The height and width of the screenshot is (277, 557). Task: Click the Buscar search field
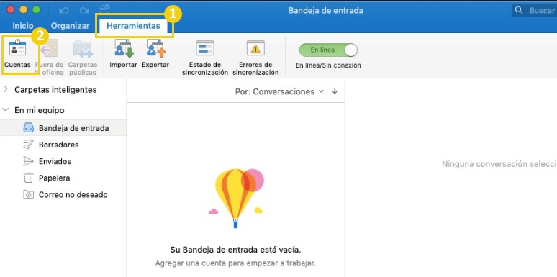point(534,10)
